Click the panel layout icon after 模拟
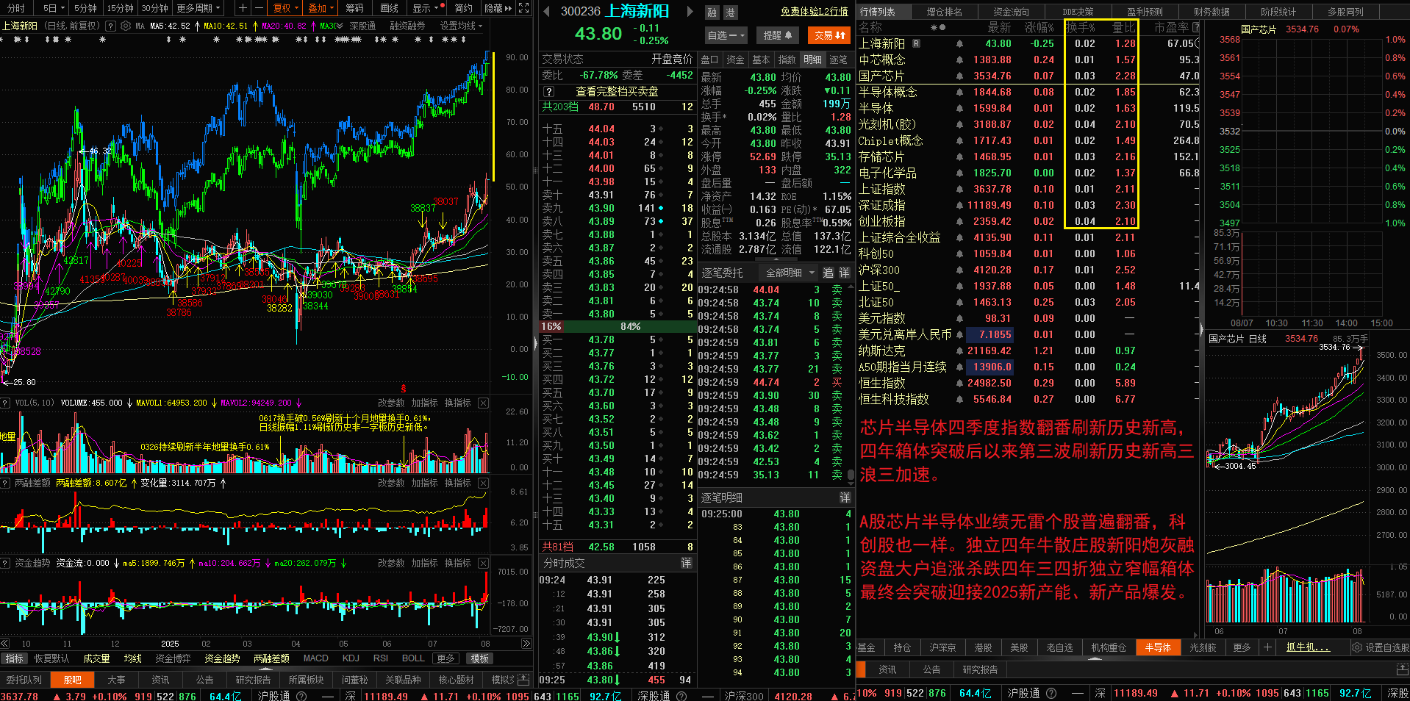This screenshot has width=1410, height=701. 523,680
